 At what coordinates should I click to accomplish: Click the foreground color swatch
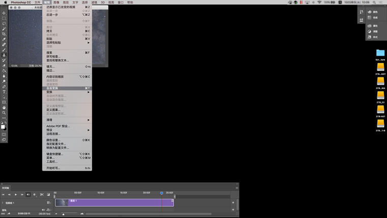[x=3, y=127]
